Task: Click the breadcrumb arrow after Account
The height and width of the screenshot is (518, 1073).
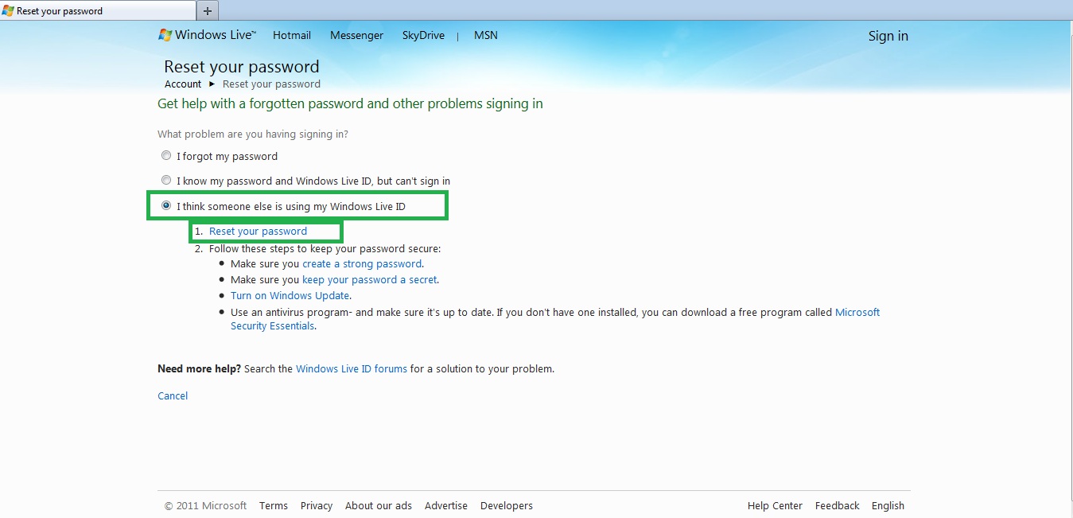Action: (211, 84)
